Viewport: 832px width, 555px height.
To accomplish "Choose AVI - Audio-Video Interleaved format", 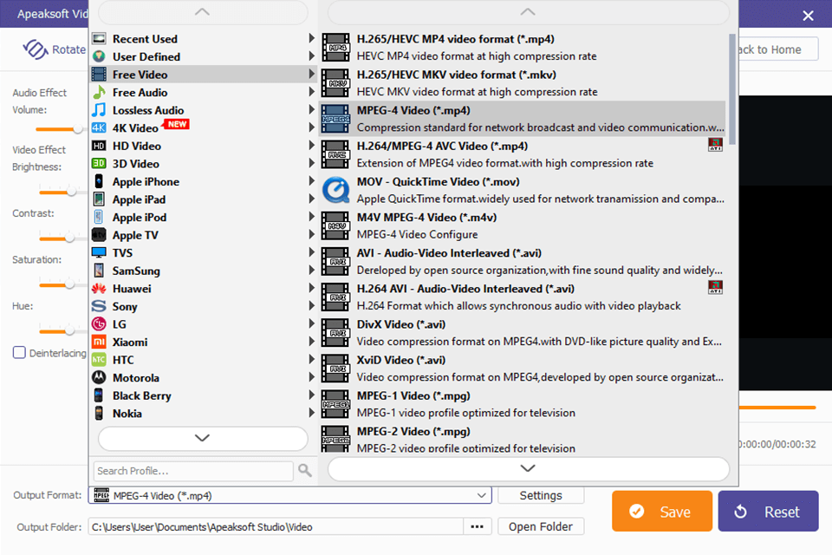I will click(x=523, y=261).
